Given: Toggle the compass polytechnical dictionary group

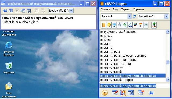Looking at the screenshot, I should 119,25.
